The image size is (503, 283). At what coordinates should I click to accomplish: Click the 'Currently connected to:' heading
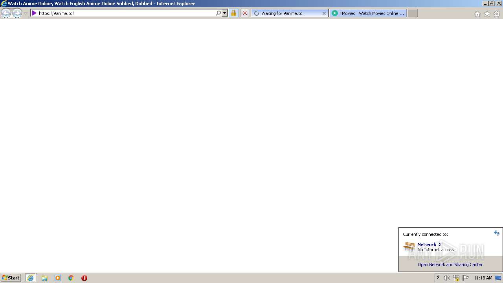425,234
